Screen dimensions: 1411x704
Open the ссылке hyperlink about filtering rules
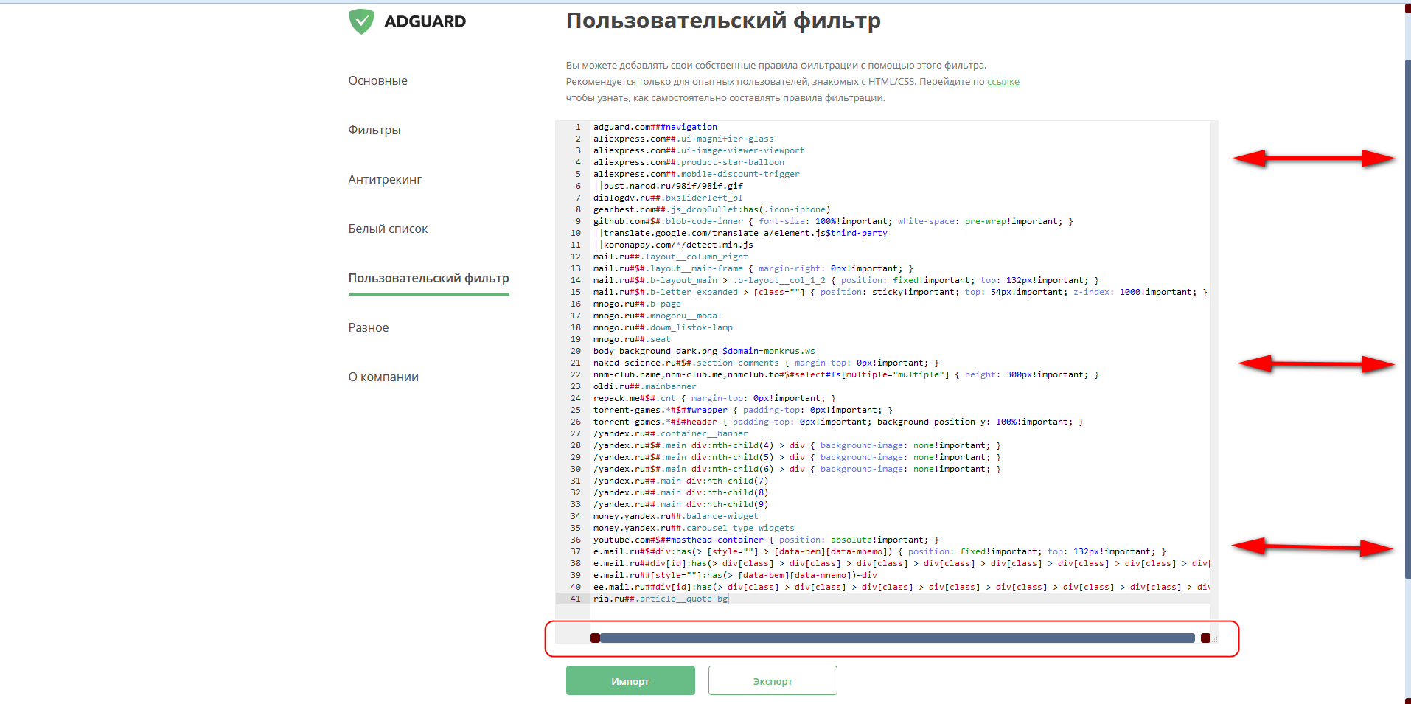click(x=1003, y=81)
